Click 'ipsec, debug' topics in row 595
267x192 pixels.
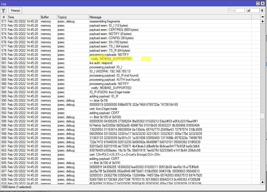click(x=66, y=121)
